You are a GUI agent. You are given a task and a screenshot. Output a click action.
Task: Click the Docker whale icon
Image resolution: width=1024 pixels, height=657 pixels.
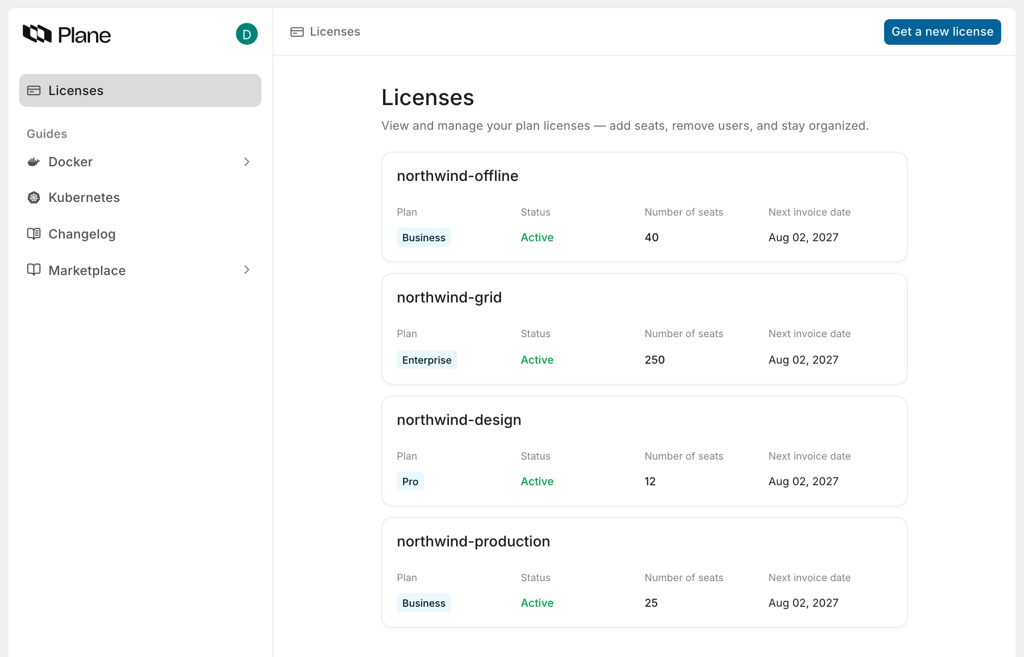pos(34,162)
